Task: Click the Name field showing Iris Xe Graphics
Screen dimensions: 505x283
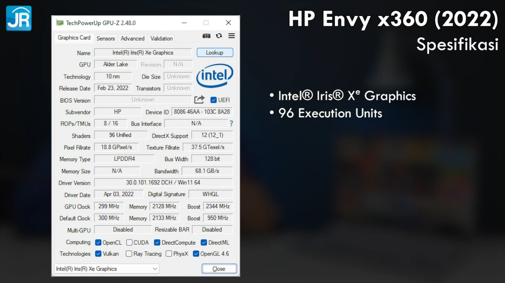Action: [x=143, y=53]
